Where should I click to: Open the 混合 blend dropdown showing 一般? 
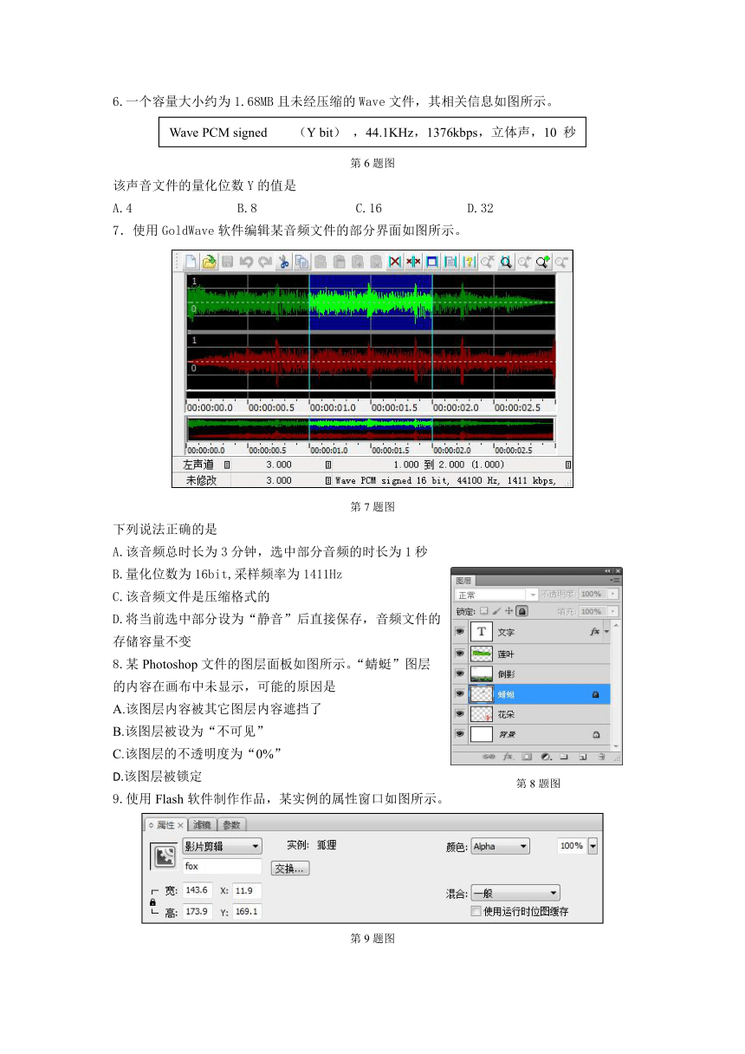[515, 893]
